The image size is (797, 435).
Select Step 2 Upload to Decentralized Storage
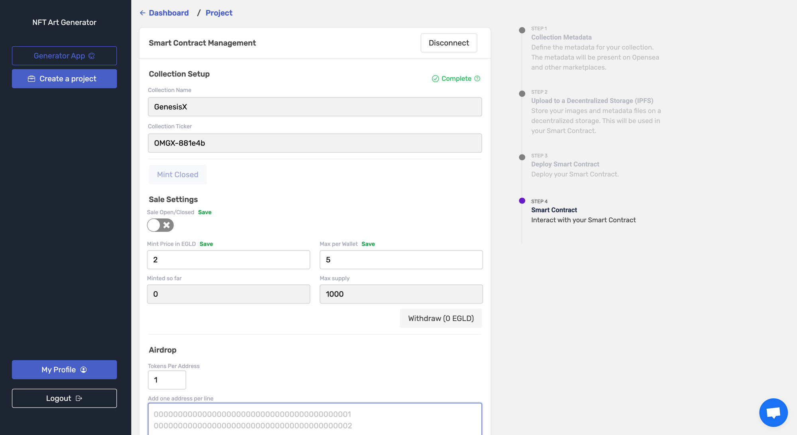tap(592, 101)
